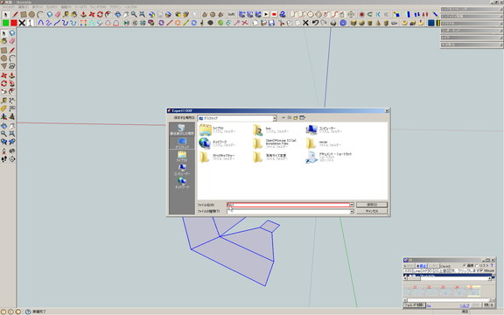Select the Rotate tool in top toolbar
The width and height of the screenshot is (504, 315).
(x=100, y=15)
